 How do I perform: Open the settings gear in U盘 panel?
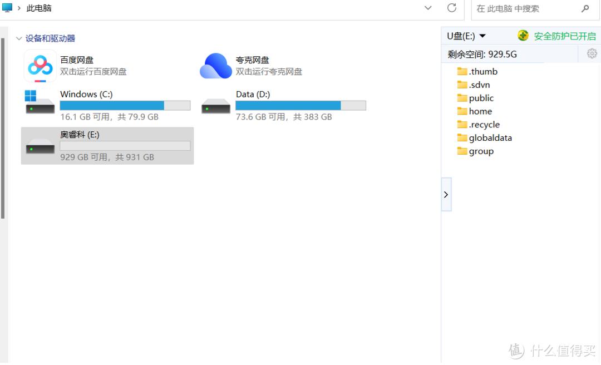592,53
